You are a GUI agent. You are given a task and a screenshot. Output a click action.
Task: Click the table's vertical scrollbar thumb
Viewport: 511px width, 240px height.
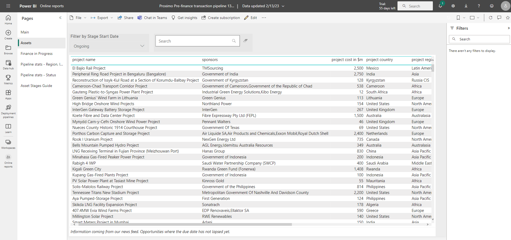coord(433,68)
